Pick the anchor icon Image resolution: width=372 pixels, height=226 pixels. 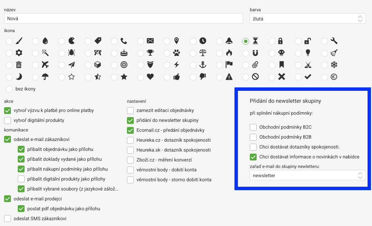pyautogui.click(x=193, y=65)
